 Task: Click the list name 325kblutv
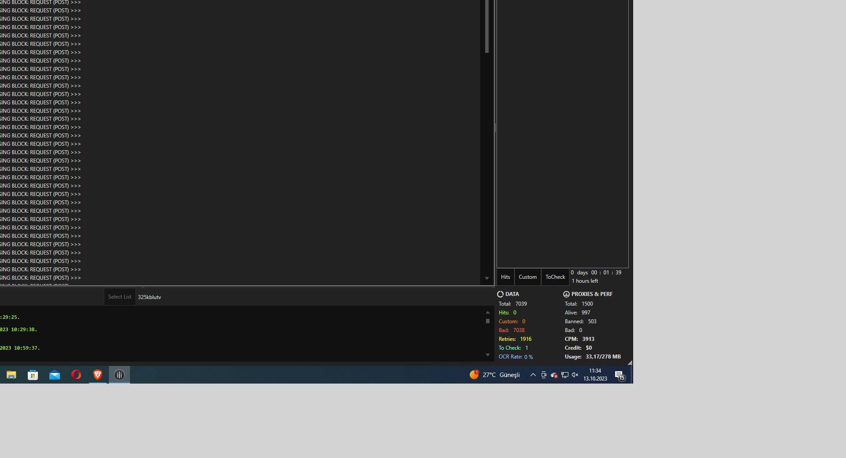[x=149, y=297]
